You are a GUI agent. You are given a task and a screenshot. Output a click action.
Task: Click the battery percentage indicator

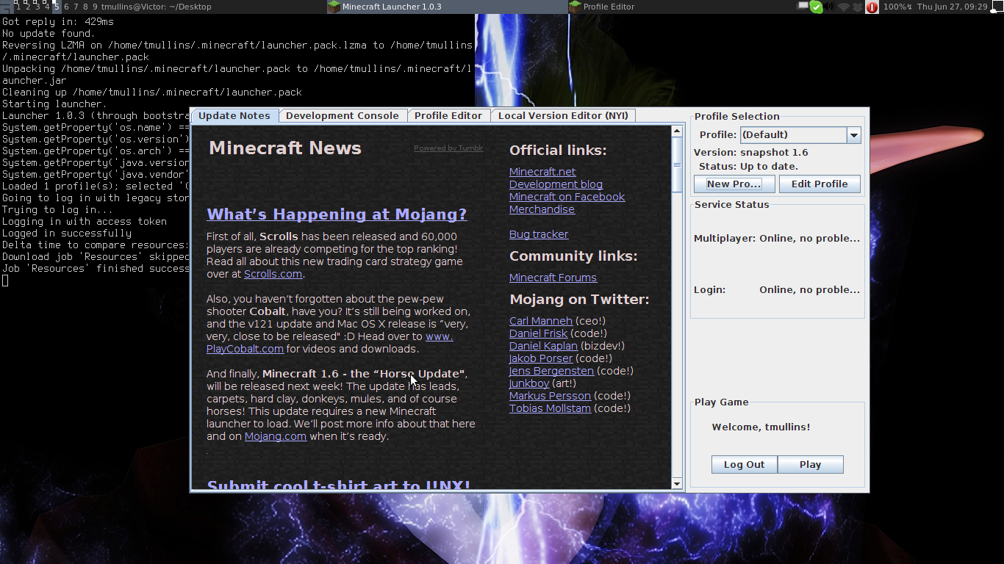click(x=897, y=7)
